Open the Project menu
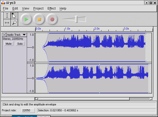158x117 pixels. (38, 8)
